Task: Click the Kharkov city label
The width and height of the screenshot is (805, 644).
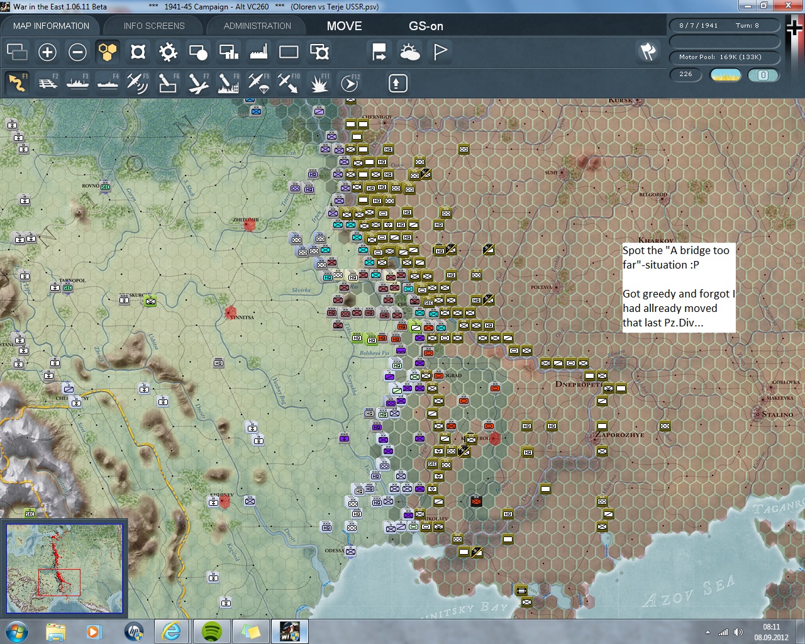Action: (x=656, y=240)
